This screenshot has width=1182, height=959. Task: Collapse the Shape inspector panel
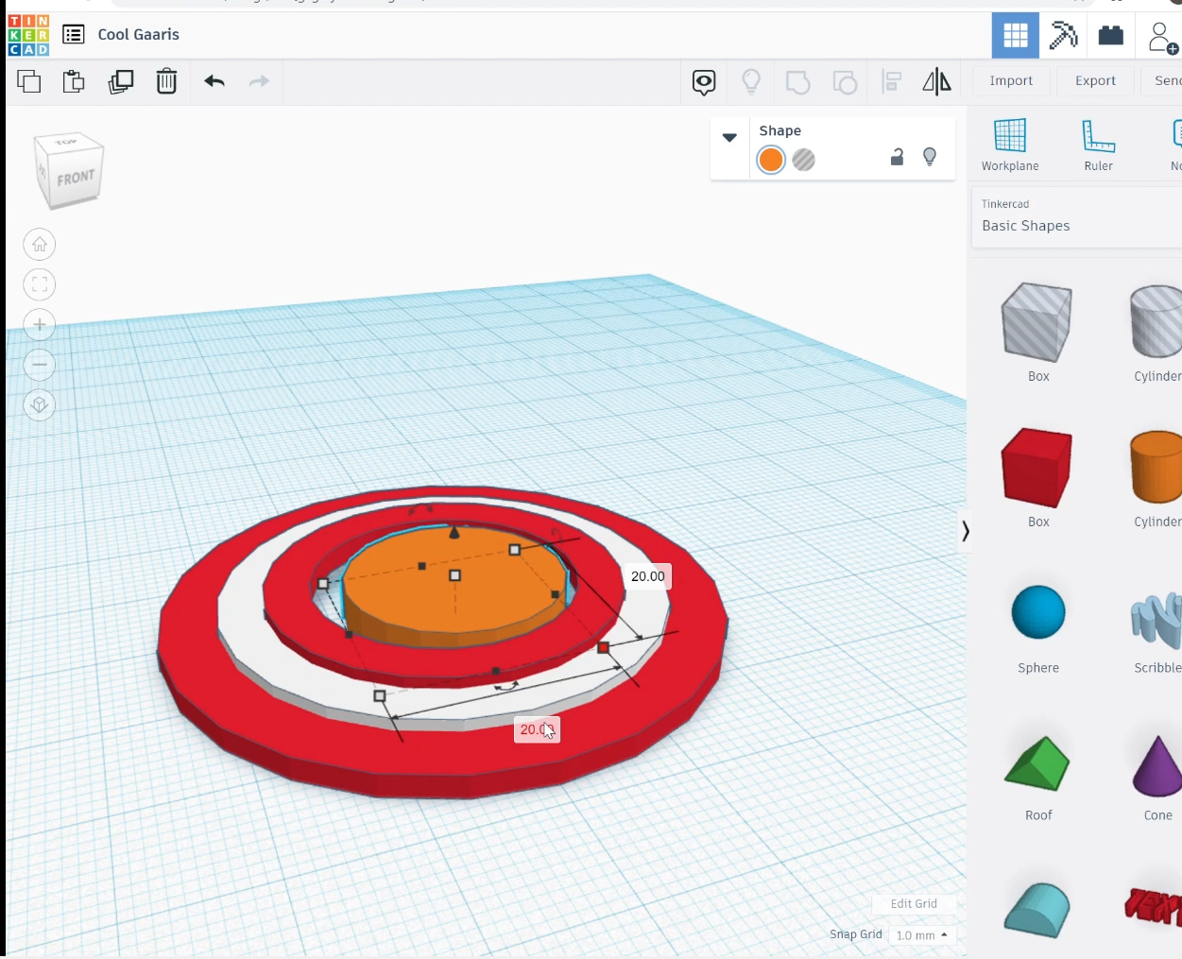point(729,138)
